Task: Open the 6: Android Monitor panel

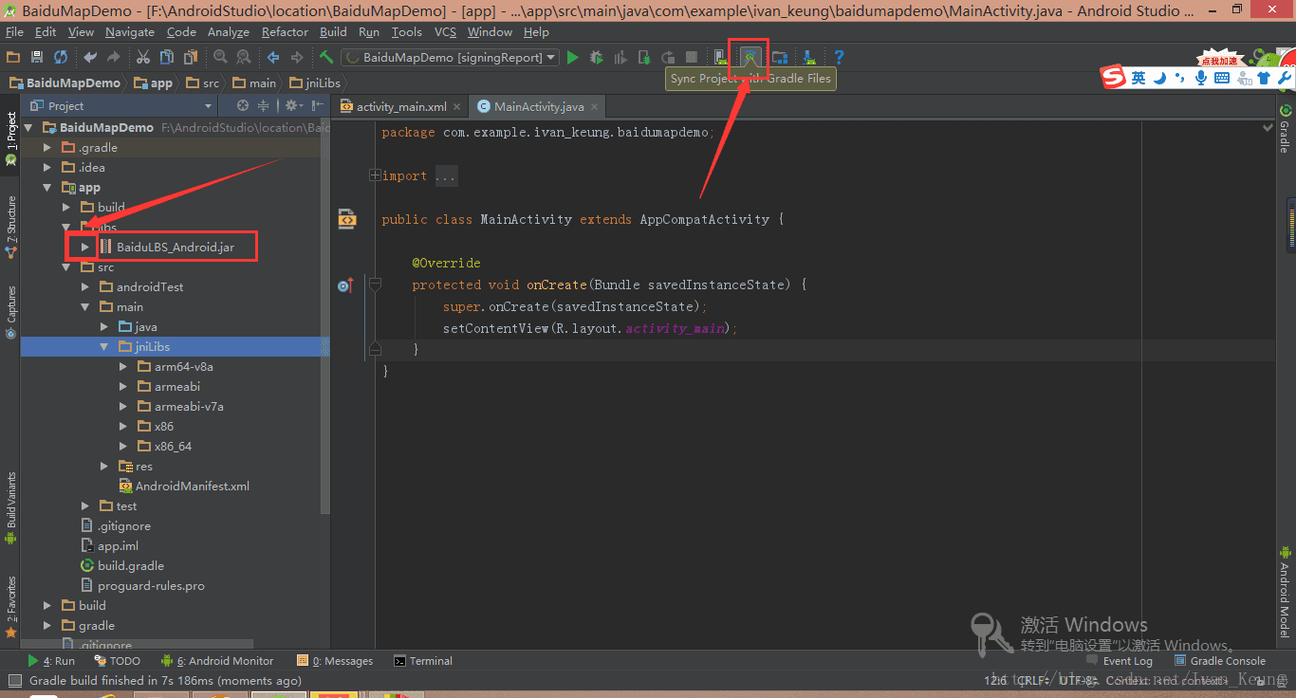Action: (x=217, y=661)
